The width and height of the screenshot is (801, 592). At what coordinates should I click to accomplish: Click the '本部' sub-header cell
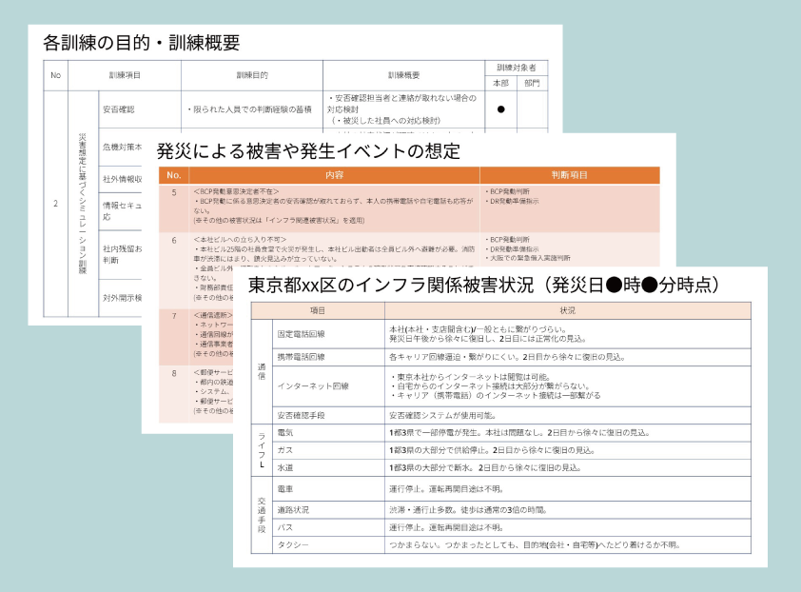click(x=500, y=83)
